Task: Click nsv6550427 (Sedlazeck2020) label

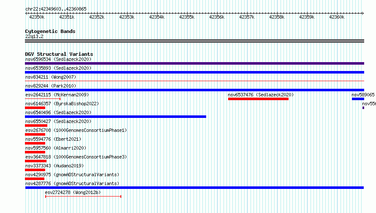Action: pos(58,121)
